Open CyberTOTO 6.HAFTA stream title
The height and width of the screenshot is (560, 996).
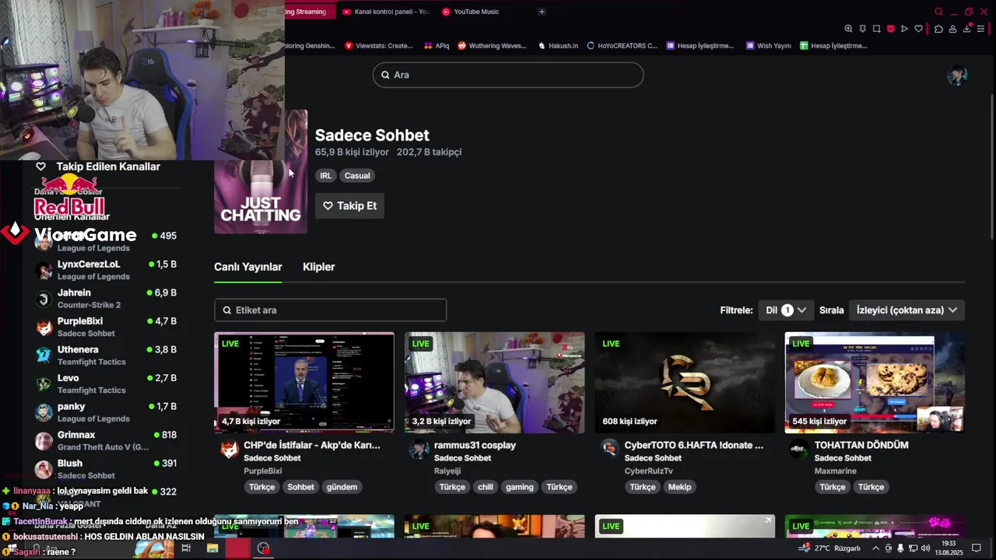coord(694,445)
